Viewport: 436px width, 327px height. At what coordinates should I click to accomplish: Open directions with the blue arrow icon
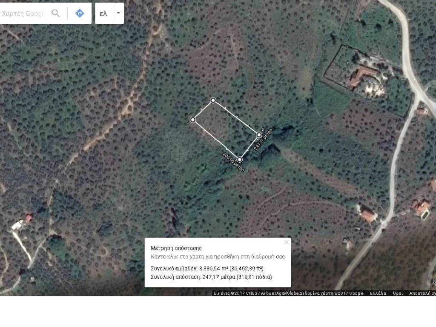pos(80,13)
